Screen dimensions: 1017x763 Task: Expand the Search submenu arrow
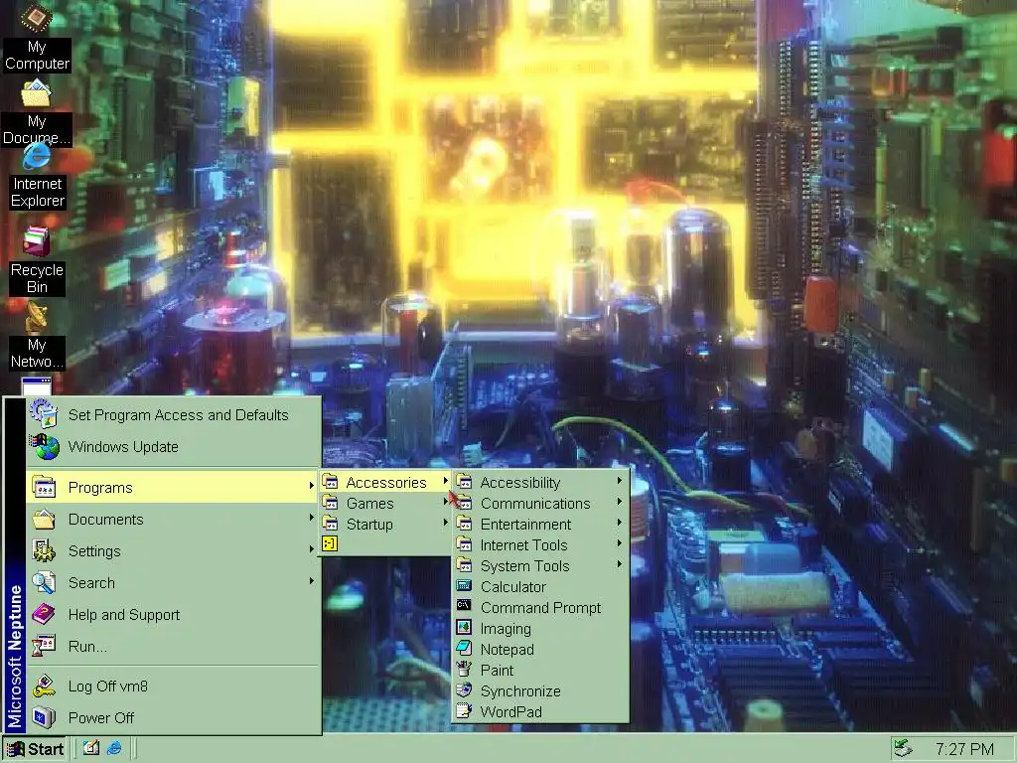311,581
